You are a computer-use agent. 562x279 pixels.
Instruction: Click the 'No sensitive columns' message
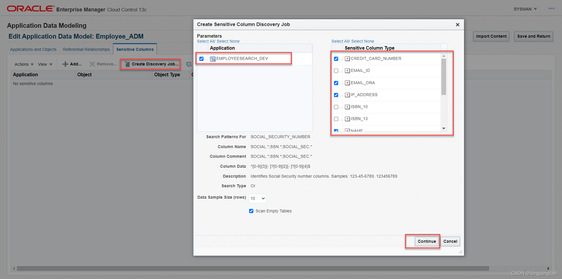click(33, 84)
